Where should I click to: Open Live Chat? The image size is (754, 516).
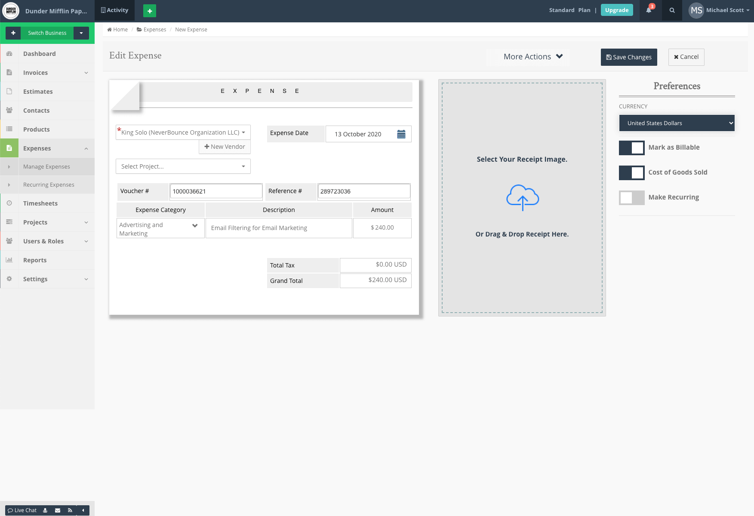[x=22, y=510]
